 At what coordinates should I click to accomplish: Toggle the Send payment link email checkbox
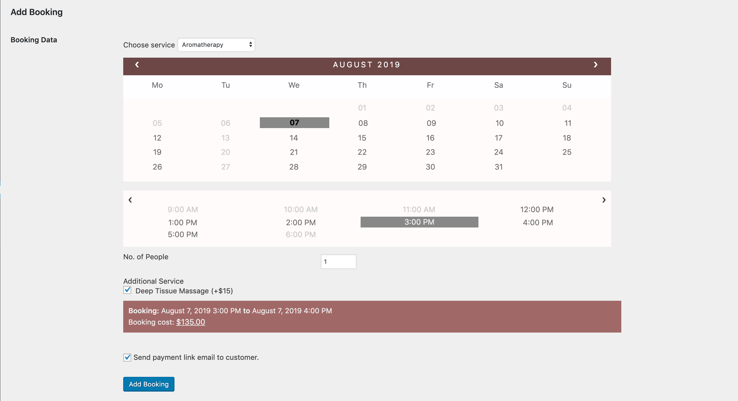127,356
